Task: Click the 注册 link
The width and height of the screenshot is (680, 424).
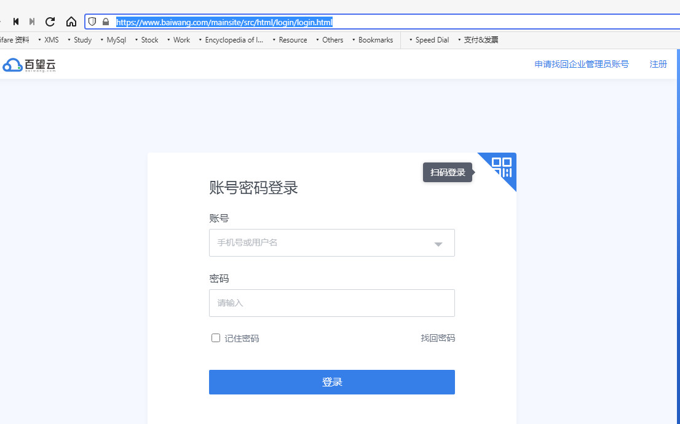Action: coord(658,64)
